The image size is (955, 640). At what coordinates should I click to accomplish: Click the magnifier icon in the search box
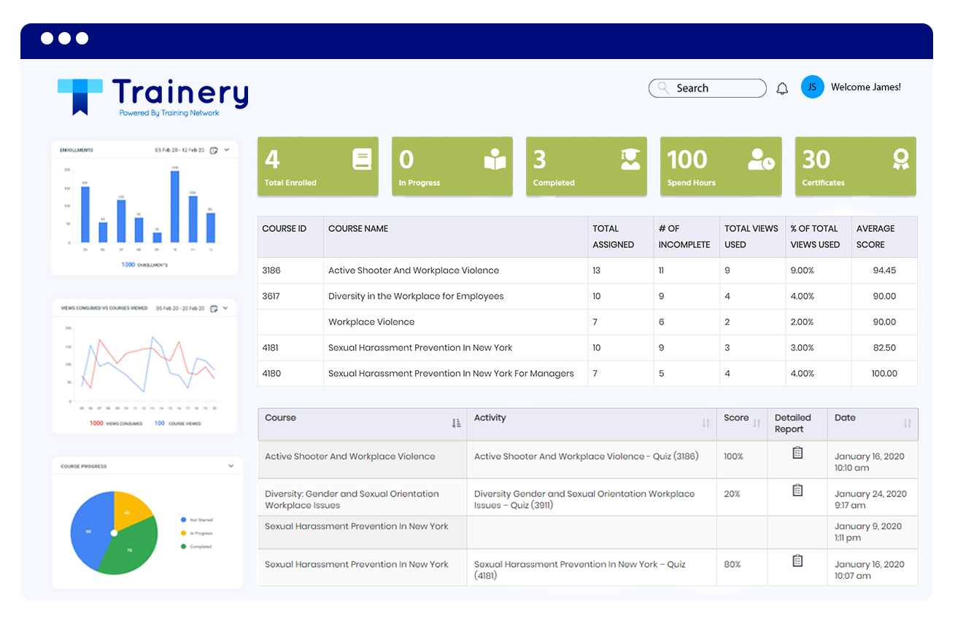(x=663, y=87)
